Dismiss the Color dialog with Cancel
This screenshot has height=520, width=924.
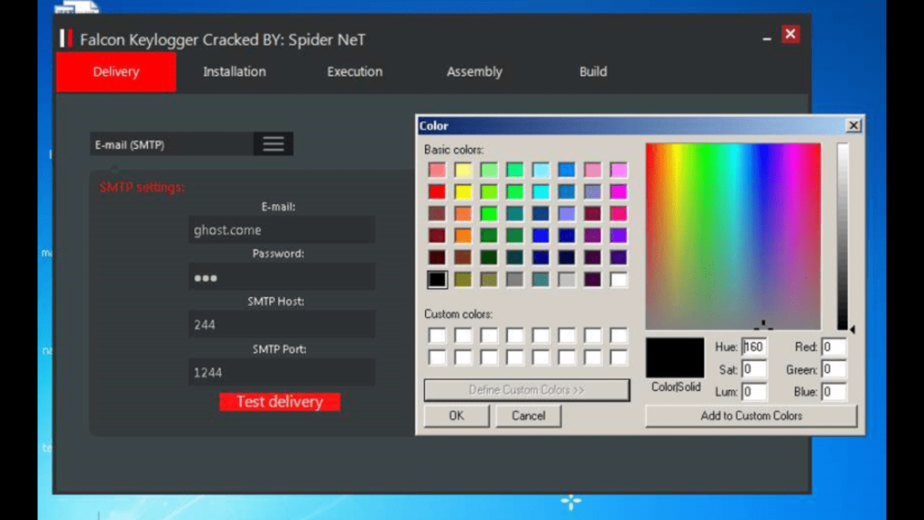pos(529,415)
